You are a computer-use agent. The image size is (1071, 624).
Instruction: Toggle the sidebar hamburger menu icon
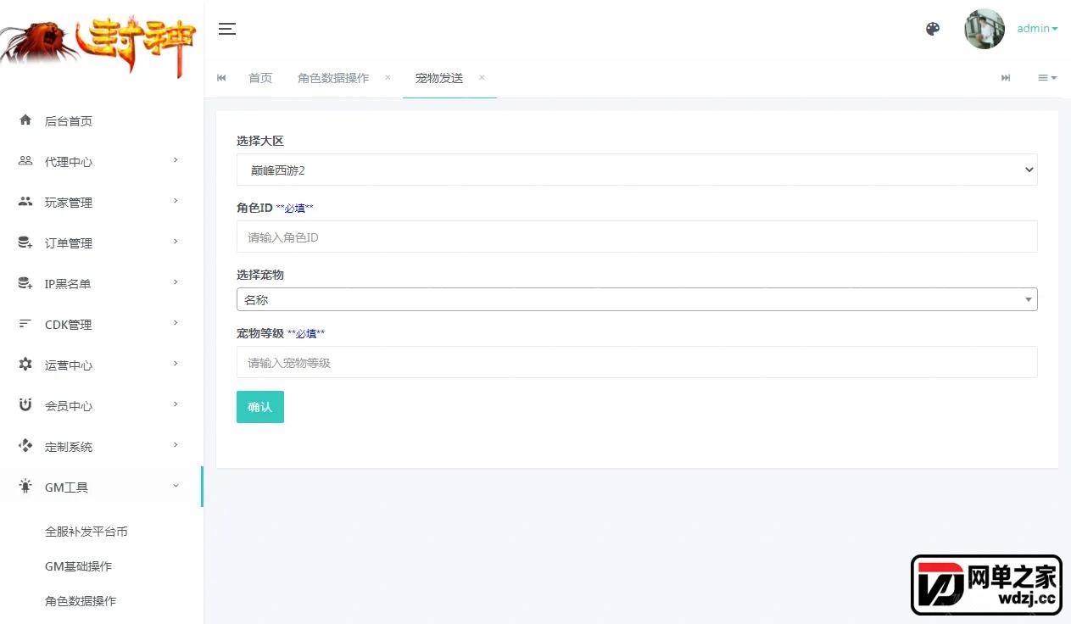tap(227, 29)
